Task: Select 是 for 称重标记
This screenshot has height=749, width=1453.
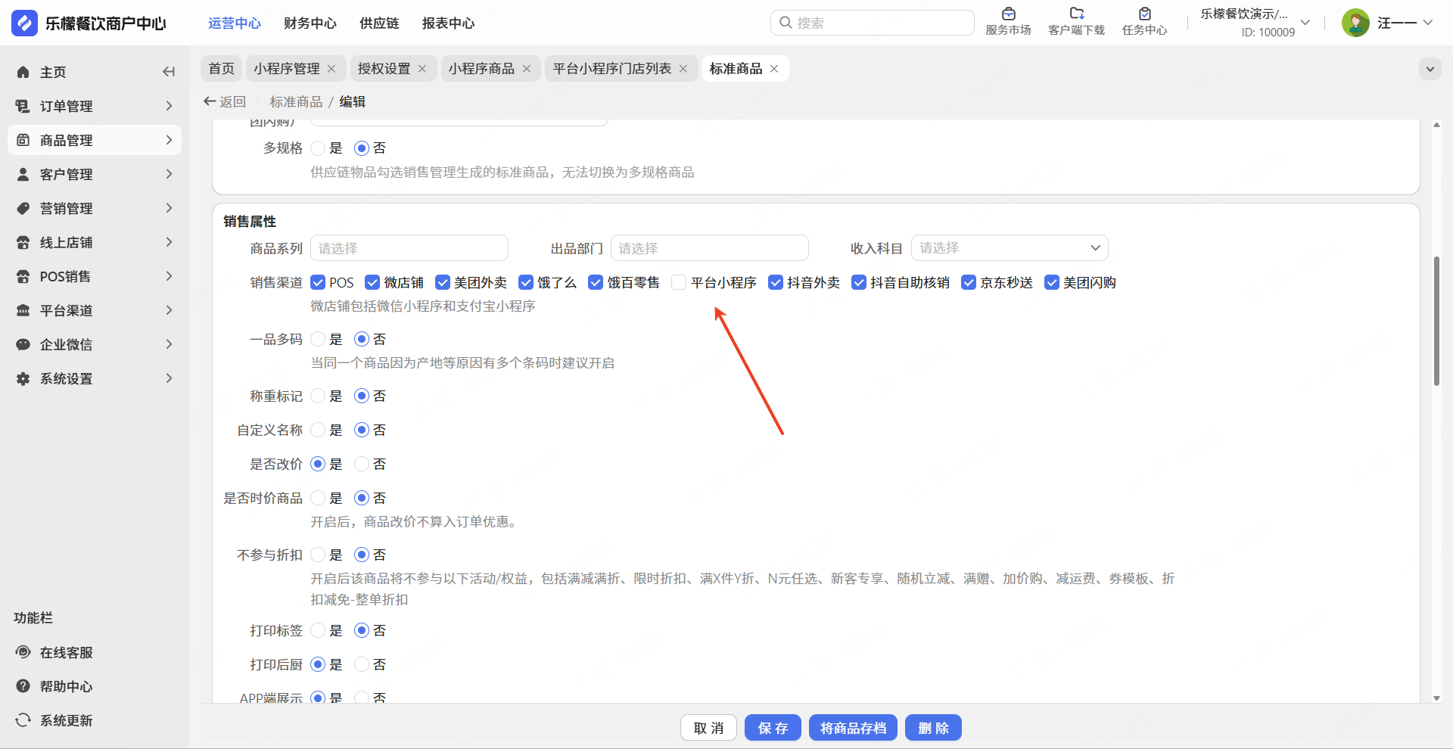Action: point(318,396)
